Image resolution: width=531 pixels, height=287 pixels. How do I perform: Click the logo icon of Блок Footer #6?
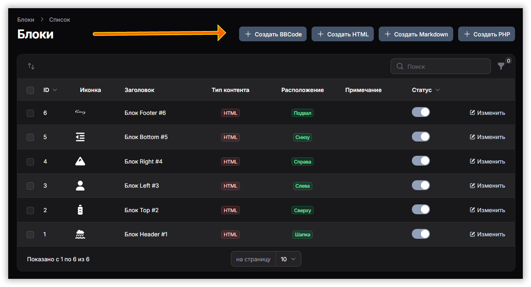[x=80, y=112]
